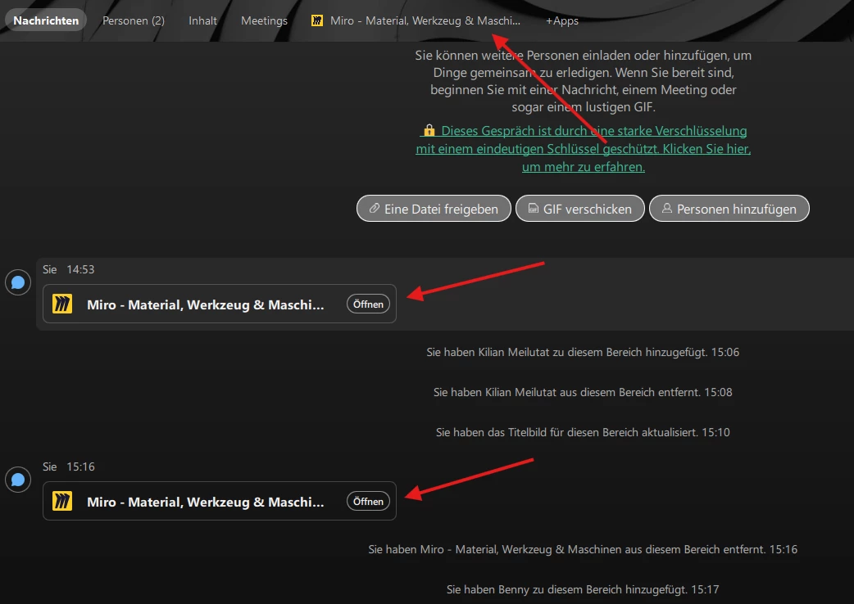Open the Personen (2) tab

click(x=134, y=20)
